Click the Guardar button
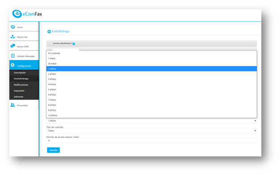280x175 pixels. coord(53,150)
